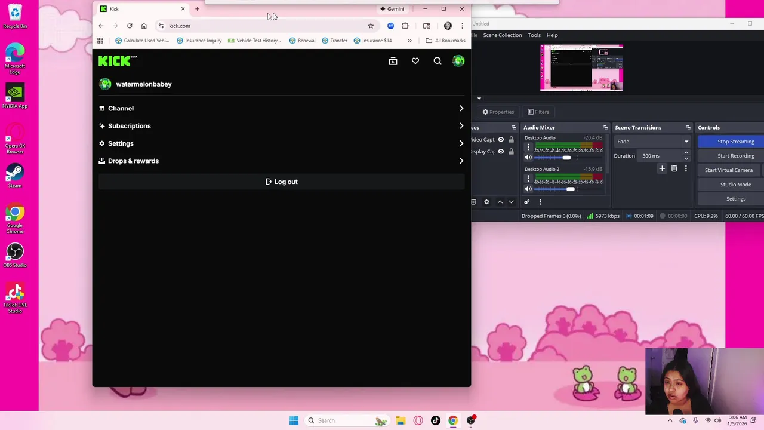Reload the kick.com page
The height and width of the screenshot is (430, 764).
[130, 26]
